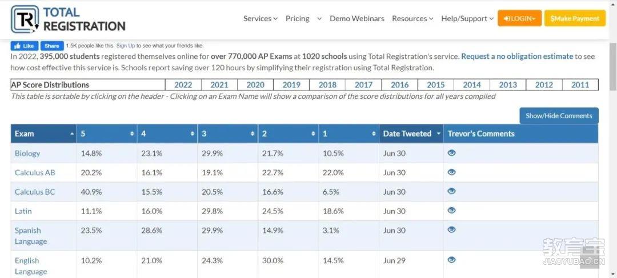Show Trevor's comment for English Language
The image size is (617, 278).
452,260
